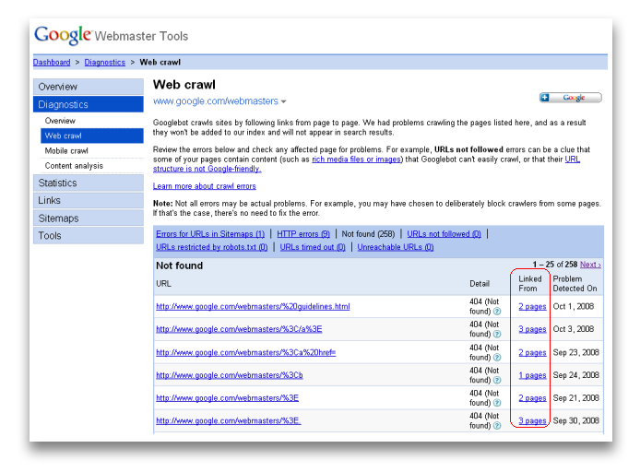
Task: Open 2 pages link for Sep 23, 2008 row
Action: 532,352
